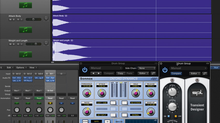This screenshot has width=220, height=123.
Task: Toggle stereo format icon on first channel strip
Action: [13, 74]
